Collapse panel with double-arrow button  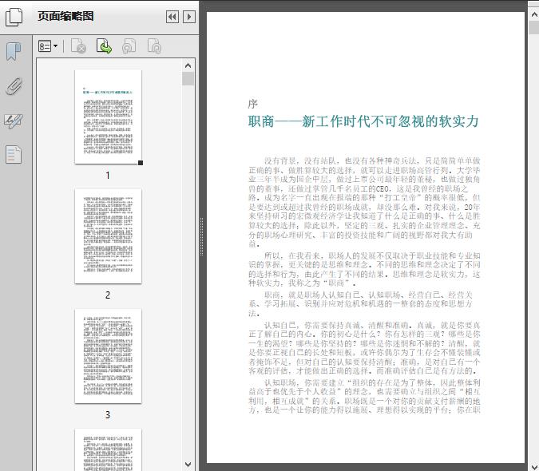pos(172,17)
